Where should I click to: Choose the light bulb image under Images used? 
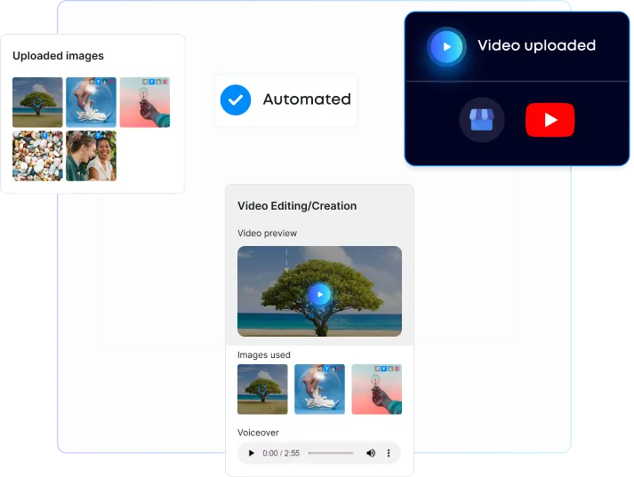[377, 389]
